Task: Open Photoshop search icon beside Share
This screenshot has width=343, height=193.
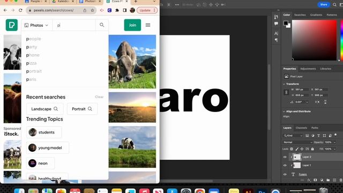Action: click(334, 5)
